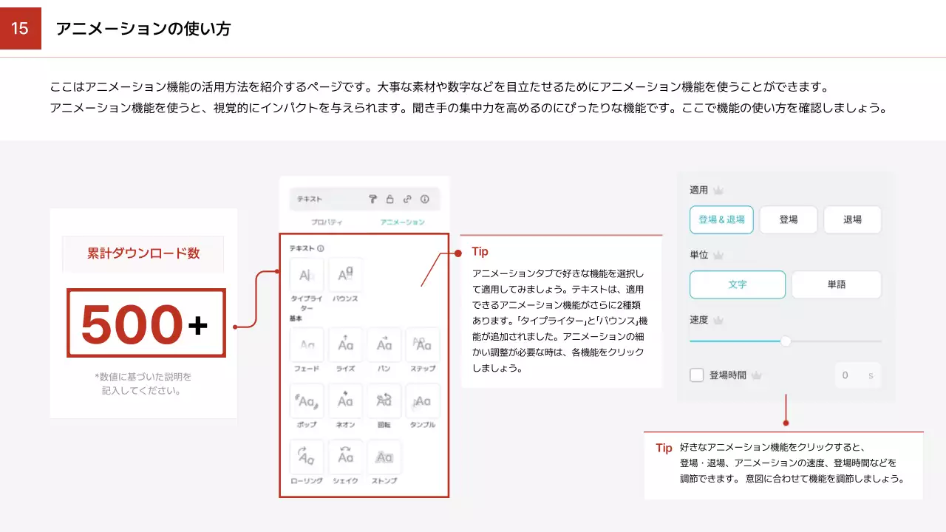Image resolution: width=946 pixels, height=532 pixels.
Task: Enable the 登場時間 checkbox
Action: 696,375
